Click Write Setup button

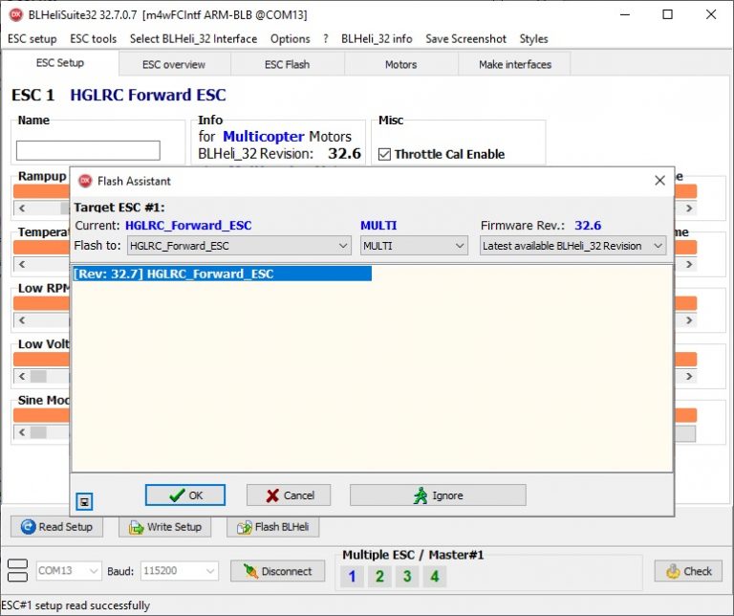pyautogui.click(x=164, y=527)
